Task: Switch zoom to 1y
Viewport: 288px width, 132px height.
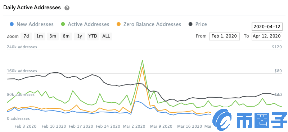Action: click(80, 36)
